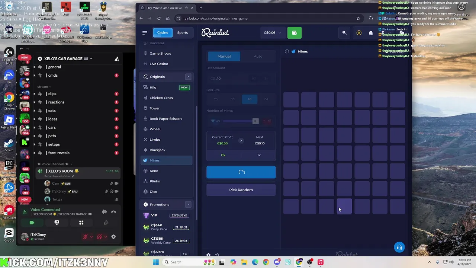This screenshot has height=268, width=476.
Task: Open the live support headset button
Action: [399, 248]
